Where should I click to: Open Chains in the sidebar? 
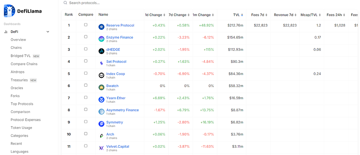(16, 48)
